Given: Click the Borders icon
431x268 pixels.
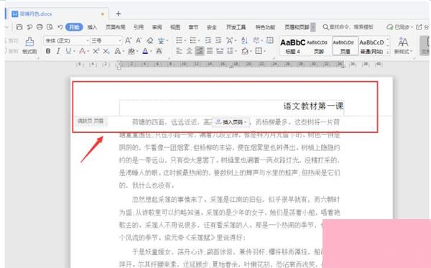Looking at the screenshot, I should (x=258, y=51).
